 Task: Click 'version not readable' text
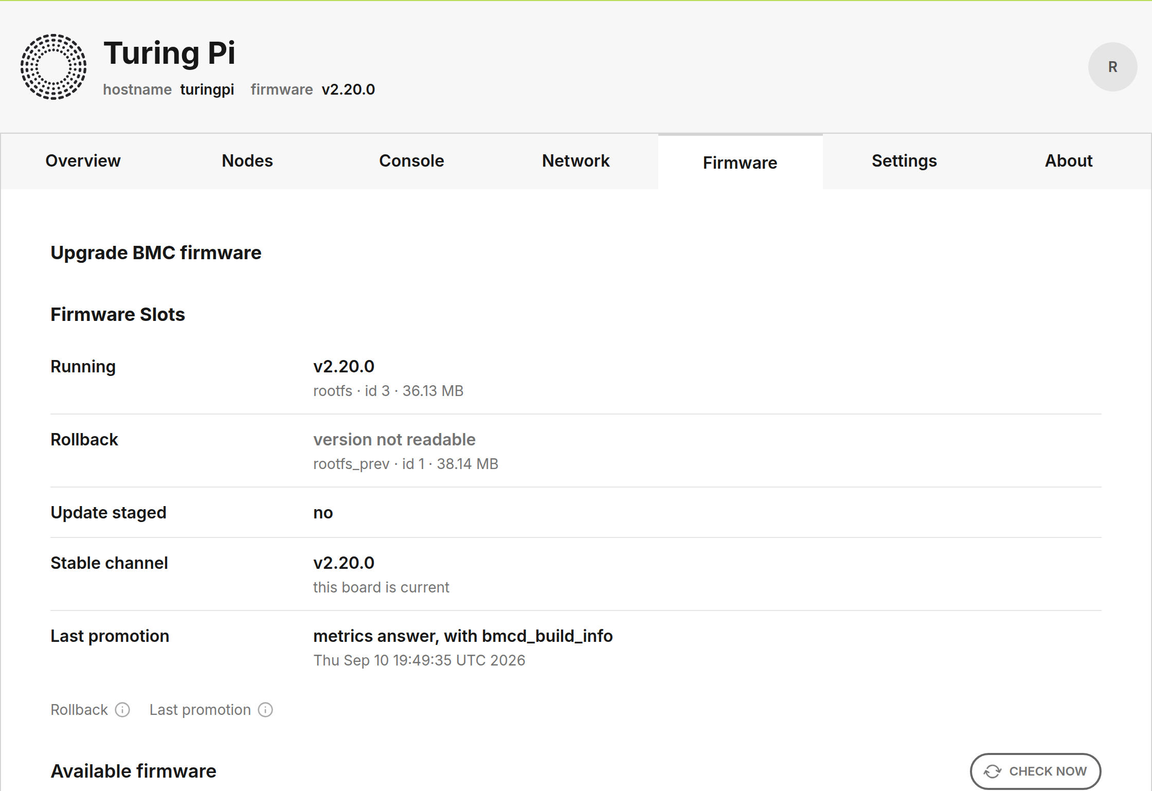click(394, 440)
